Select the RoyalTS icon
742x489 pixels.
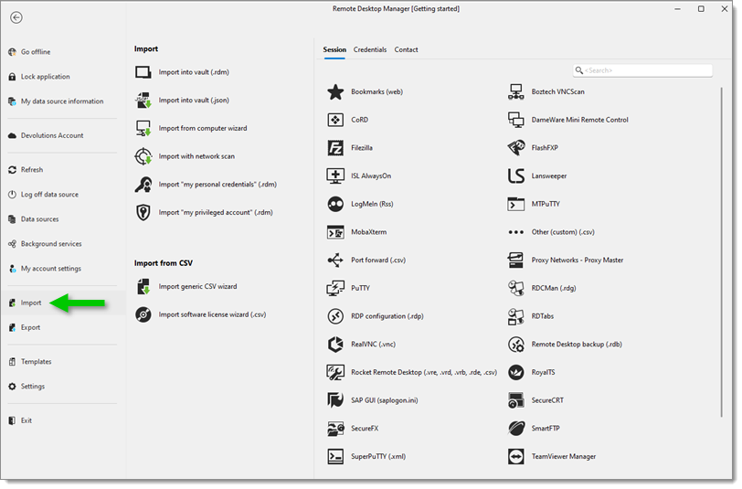click(x=515, y=372)
